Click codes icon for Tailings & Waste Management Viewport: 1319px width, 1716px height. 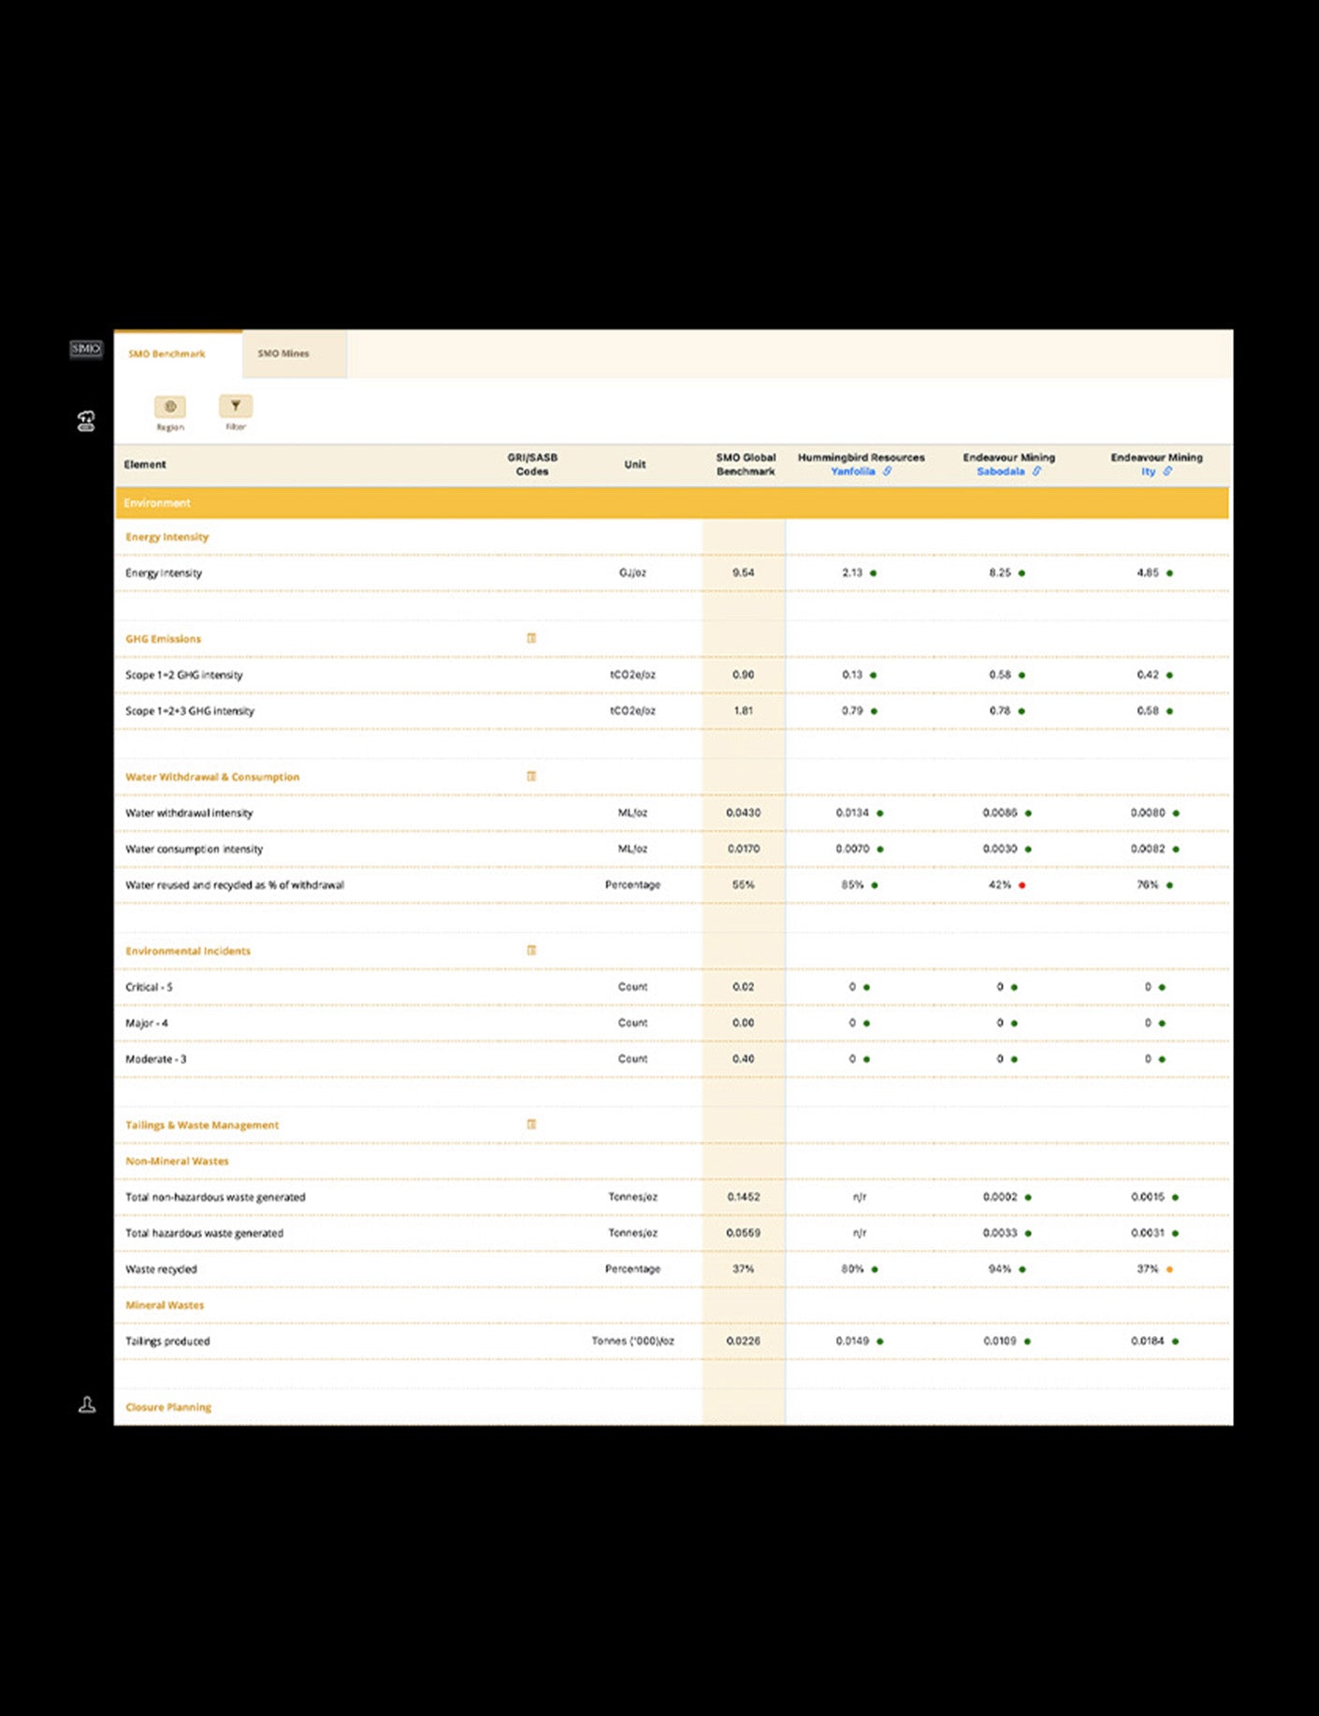point(531,1125)
